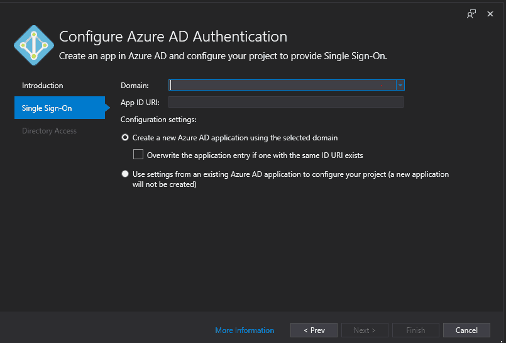Viewport: 506px width, 343px height.
Task: Go back with the Prev button
Action: click(x=314, y=330)
